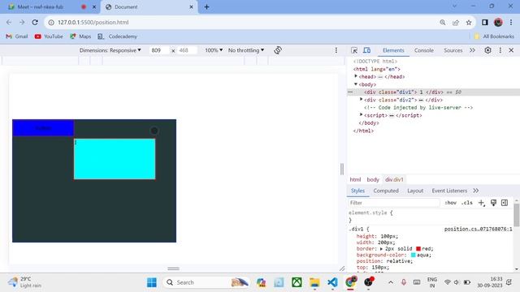Select the html breadcrumb

[x=355, y=179]
